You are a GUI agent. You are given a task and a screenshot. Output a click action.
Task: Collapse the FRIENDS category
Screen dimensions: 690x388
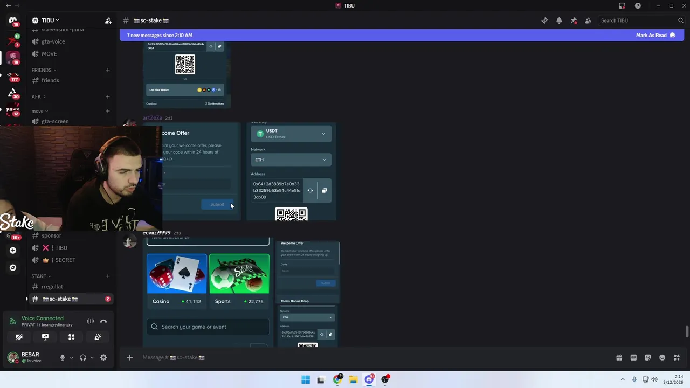pyautogui.click(x=44, y=70)
